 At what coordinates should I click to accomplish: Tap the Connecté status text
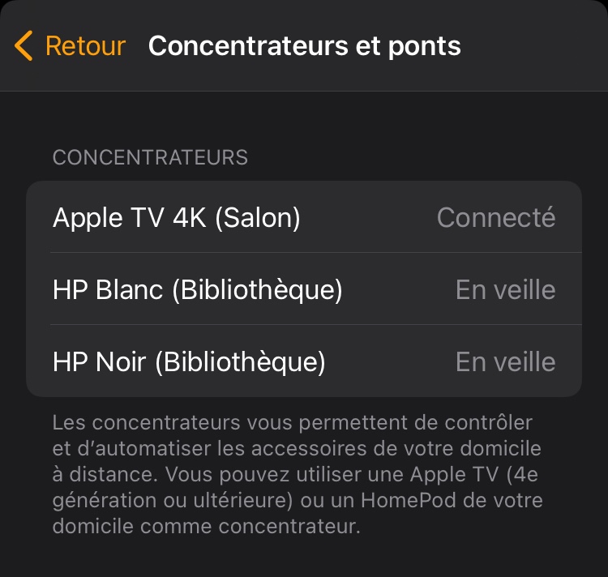click(495, 217)
